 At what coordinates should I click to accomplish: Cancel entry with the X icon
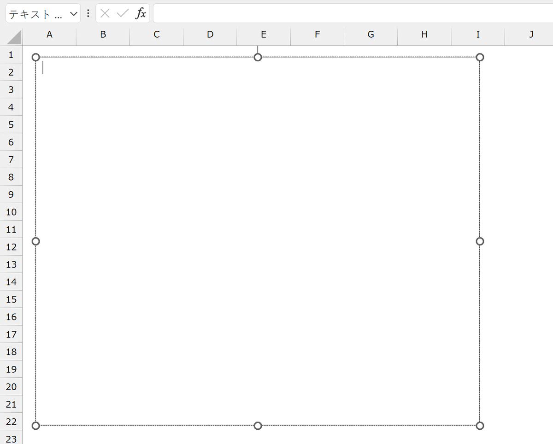105,13
